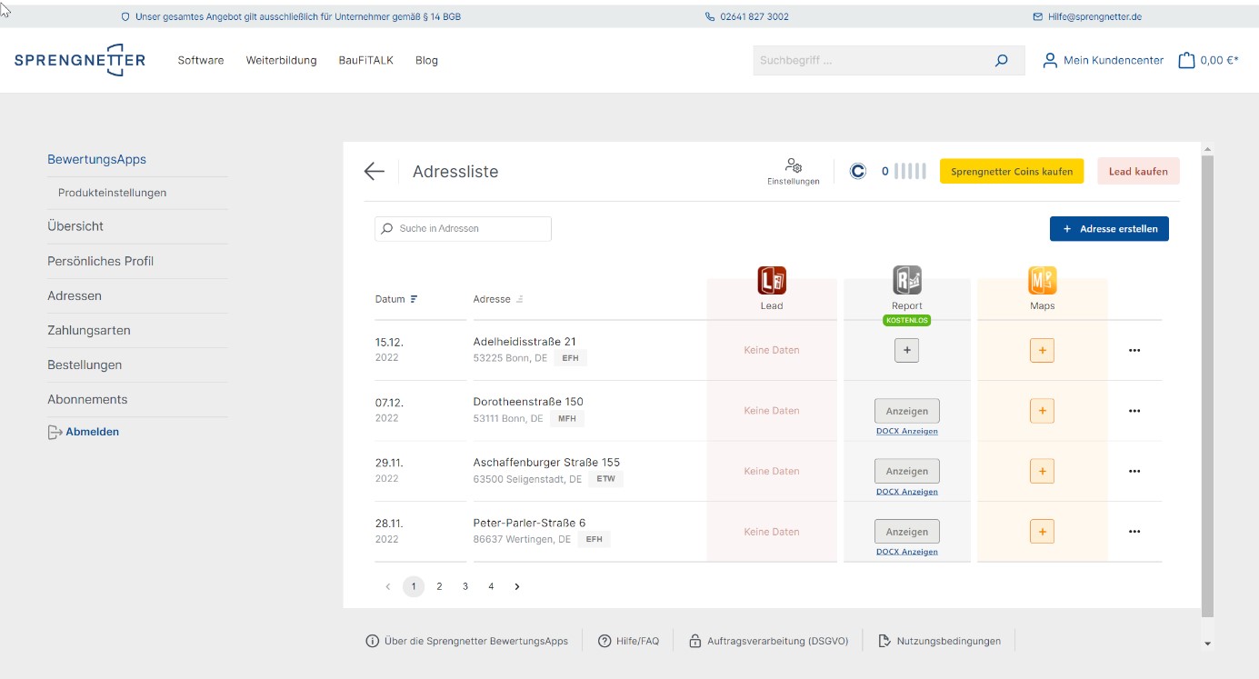Go to the previous page using the arrow

click(387, 587)
